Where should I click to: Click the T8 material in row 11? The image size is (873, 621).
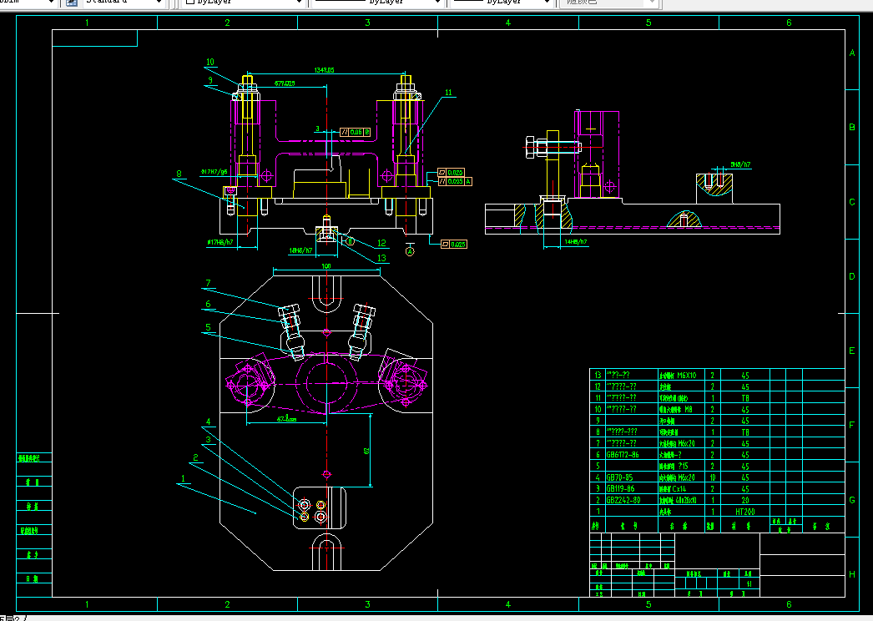tap(745, 398)
